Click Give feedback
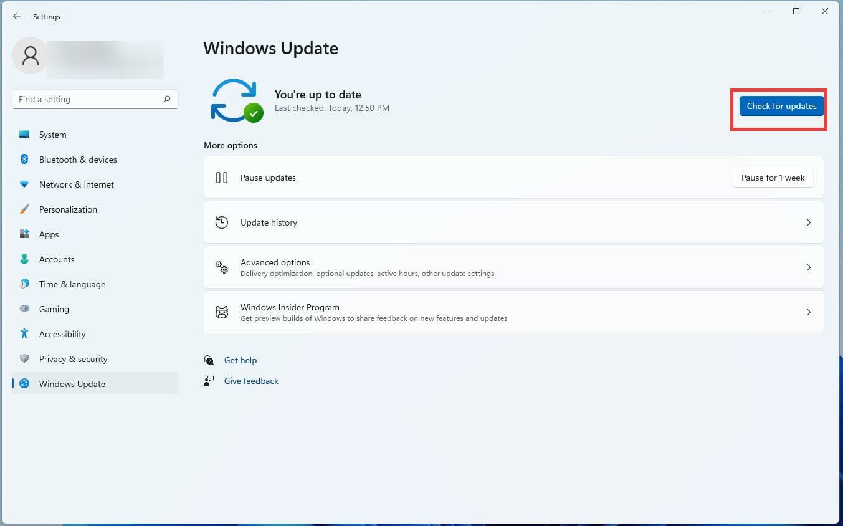This screenshot has width=843, height=526. pyautogui.click(x=250, y=381)
